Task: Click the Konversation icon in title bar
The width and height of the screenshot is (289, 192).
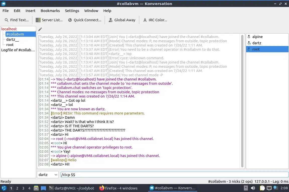Action: (x=4, y=4)
